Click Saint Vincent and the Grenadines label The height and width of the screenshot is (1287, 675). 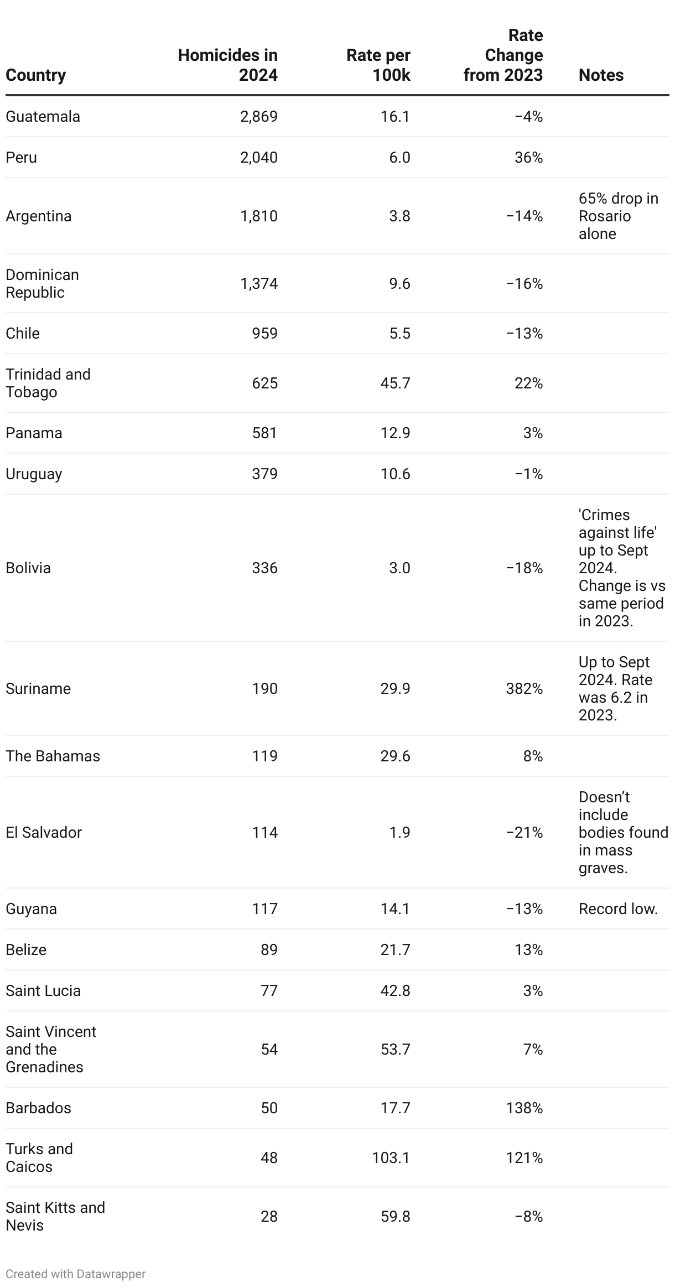coord(51,1050)
